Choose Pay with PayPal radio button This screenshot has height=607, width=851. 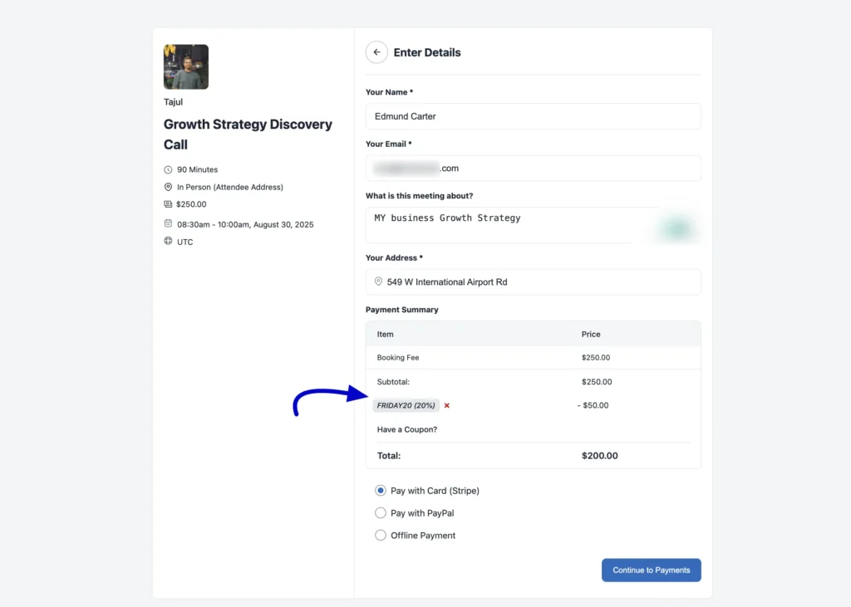click(x=381, y=513)
